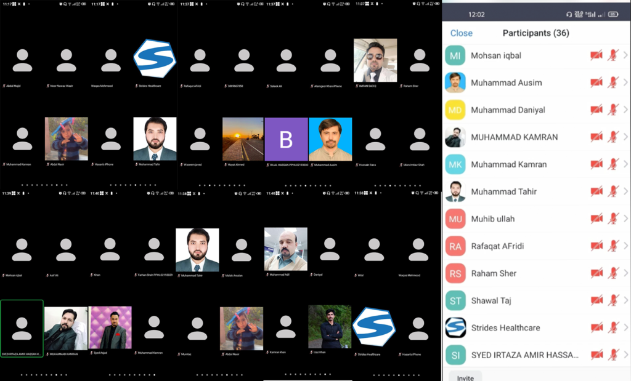Select Imran Sadiq's video tile with sunglasses photo
This screenshot has height=381, width=631.
point(375,60)
